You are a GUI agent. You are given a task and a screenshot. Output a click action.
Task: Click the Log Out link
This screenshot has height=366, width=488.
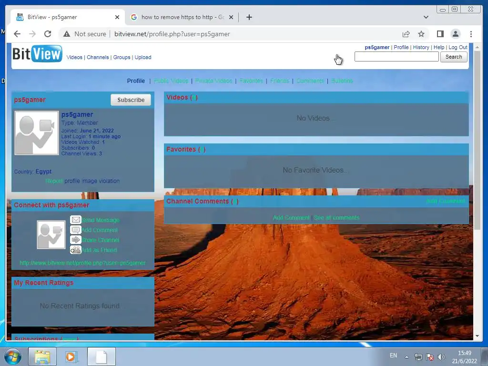click(x=458, y=47)
